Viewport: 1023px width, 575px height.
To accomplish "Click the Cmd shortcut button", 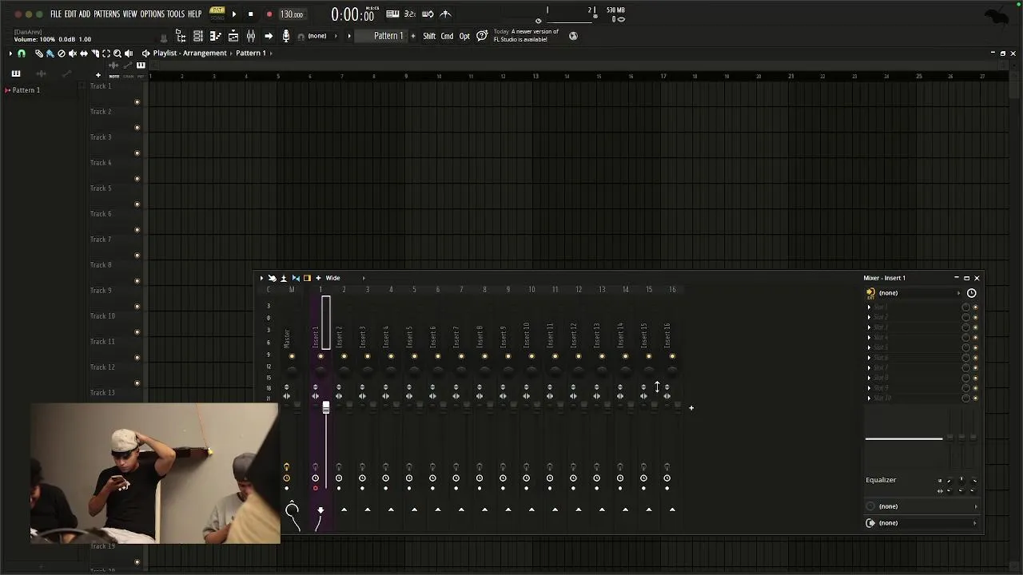I will 447,36.
